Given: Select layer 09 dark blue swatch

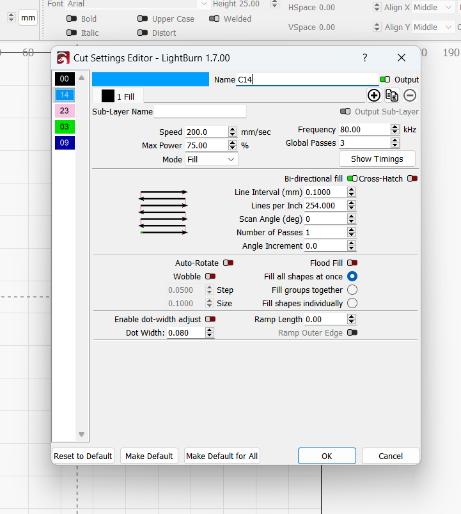Looking at the screenshot, I should (x=65, y=143).
